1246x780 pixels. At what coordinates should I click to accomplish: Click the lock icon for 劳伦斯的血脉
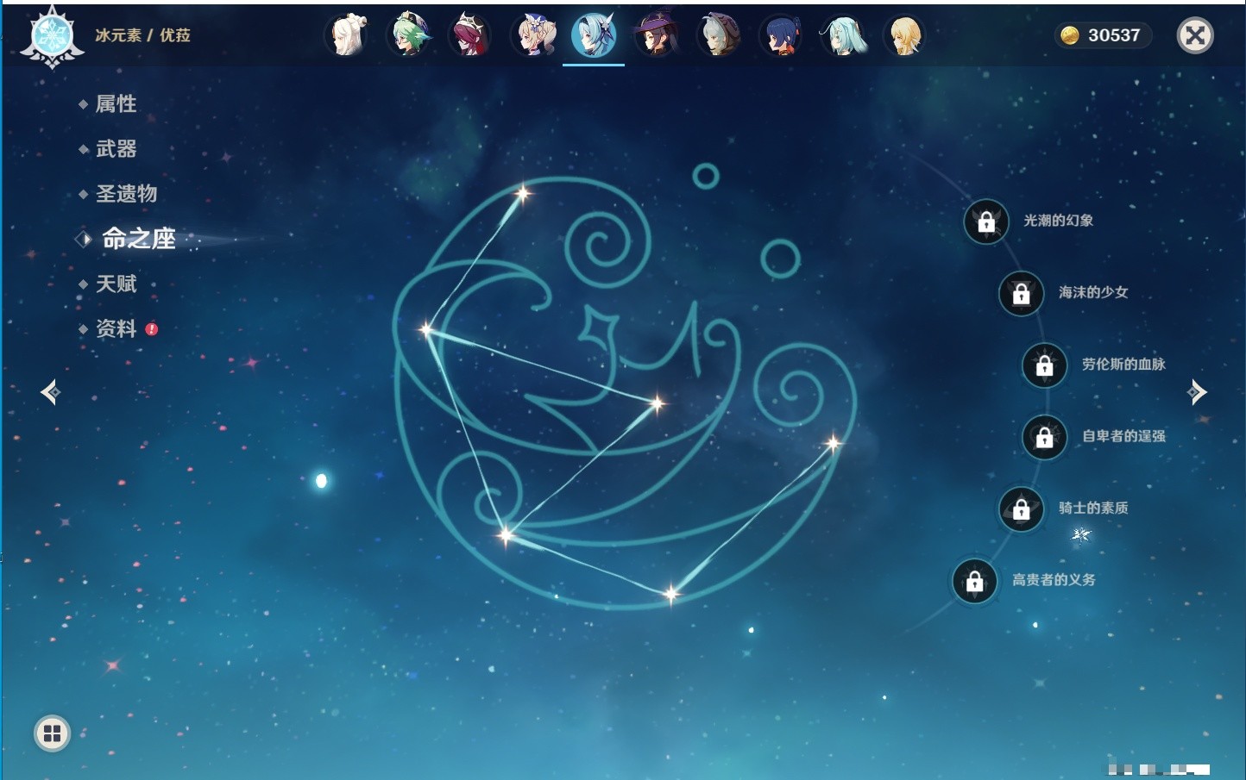(x=1045, y=365)
